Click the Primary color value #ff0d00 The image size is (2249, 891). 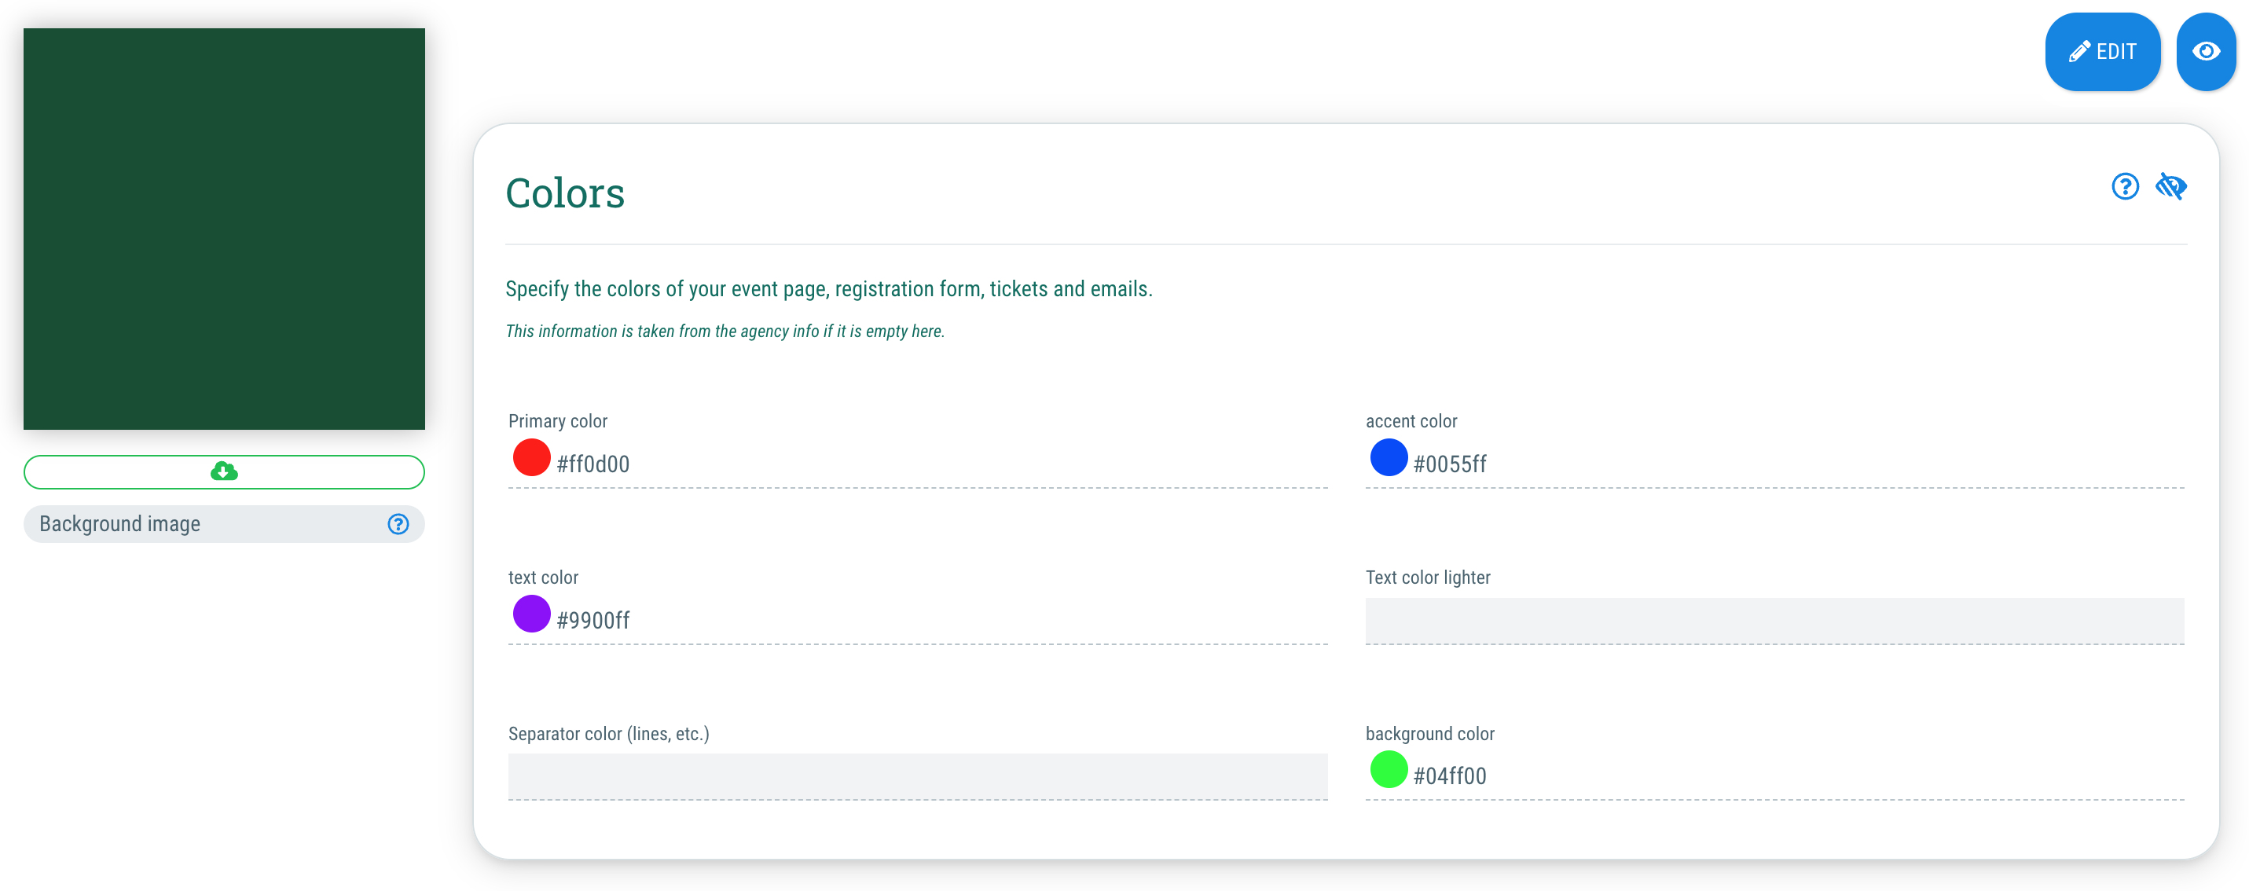593,464
